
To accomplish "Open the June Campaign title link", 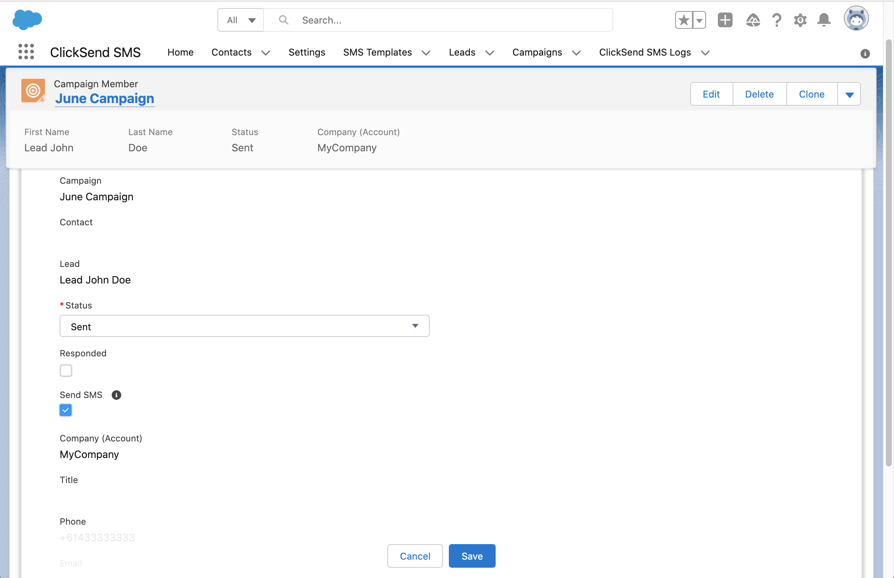I will click(x=104, y=99).
